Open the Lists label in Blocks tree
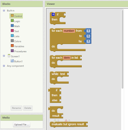128x130 pixels. [x=17, y=36]
